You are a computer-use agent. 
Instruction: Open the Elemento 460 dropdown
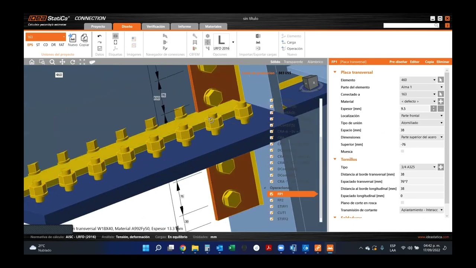pos(434,80)
